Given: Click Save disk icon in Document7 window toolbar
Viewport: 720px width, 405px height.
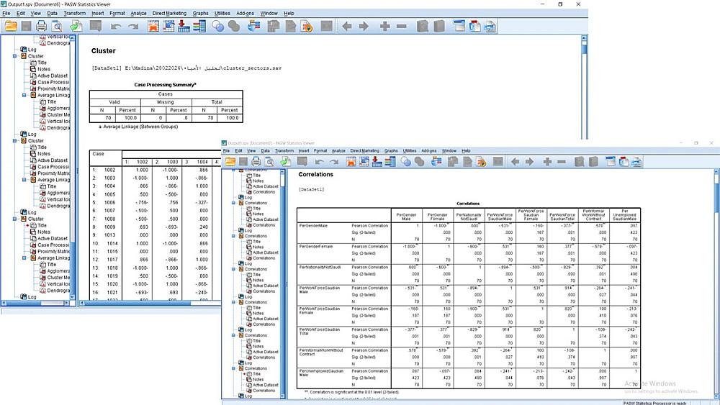Looking at the screenshot, I should click(x=244, y=162).
